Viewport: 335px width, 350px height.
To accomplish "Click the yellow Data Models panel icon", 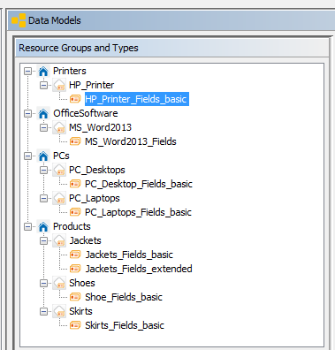I will (19, 20).
